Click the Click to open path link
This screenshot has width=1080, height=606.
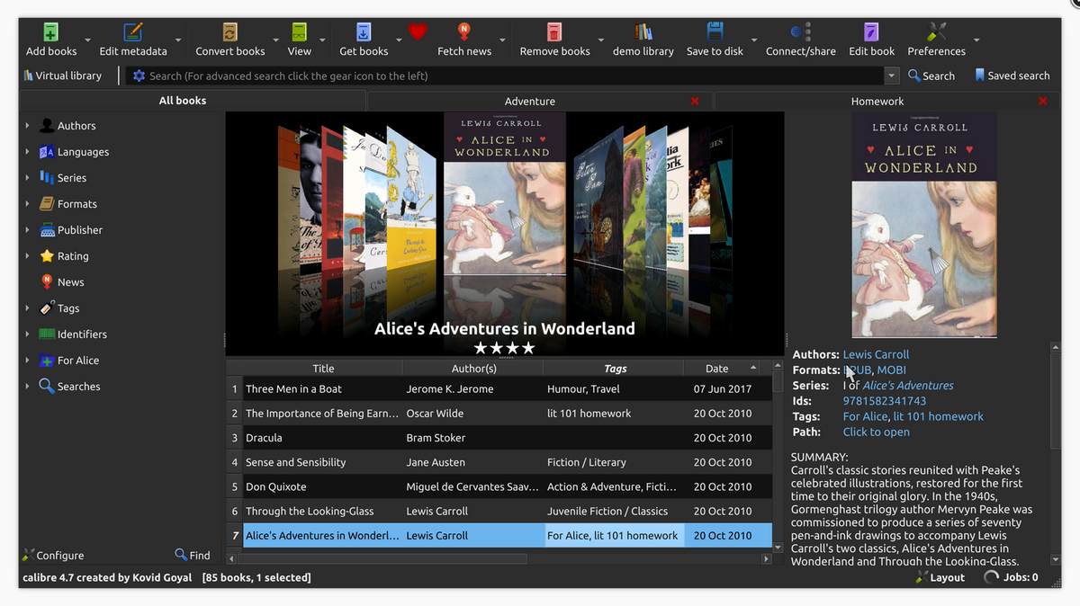[x=877, y=432]
